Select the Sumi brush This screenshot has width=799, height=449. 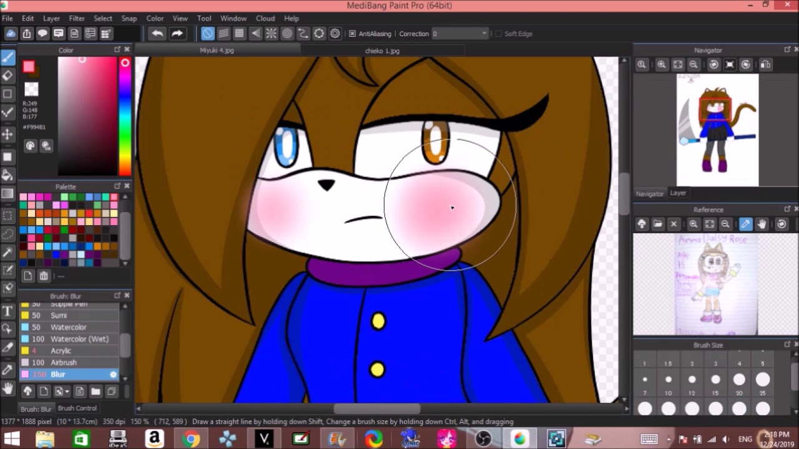click(x=69, y=316)
